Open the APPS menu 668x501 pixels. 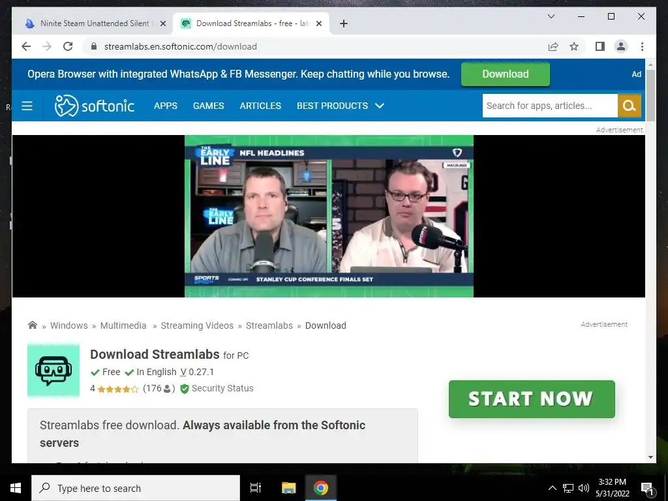pos(166,106)
